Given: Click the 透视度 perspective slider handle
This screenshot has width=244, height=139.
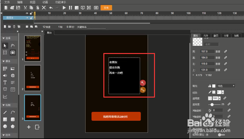Looking at the screenshot, I should click(x=212, y=105).
